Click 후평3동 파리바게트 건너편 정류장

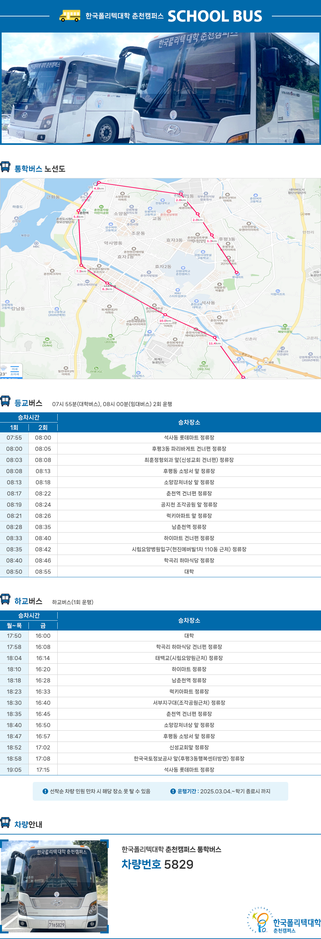[189, 449]
